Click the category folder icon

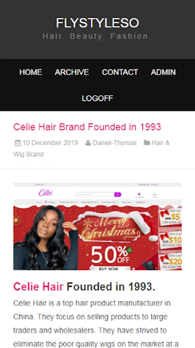click(x=147, y=142)
